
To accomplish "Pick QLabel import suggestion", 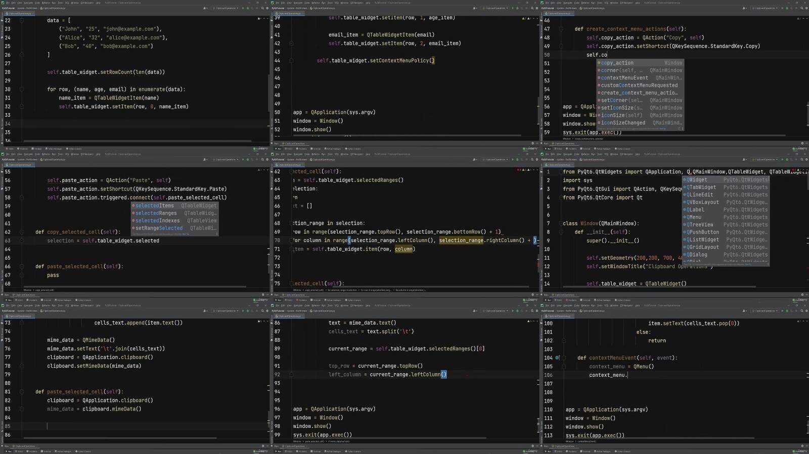I will pyautogui.click(x=726, y=210).
